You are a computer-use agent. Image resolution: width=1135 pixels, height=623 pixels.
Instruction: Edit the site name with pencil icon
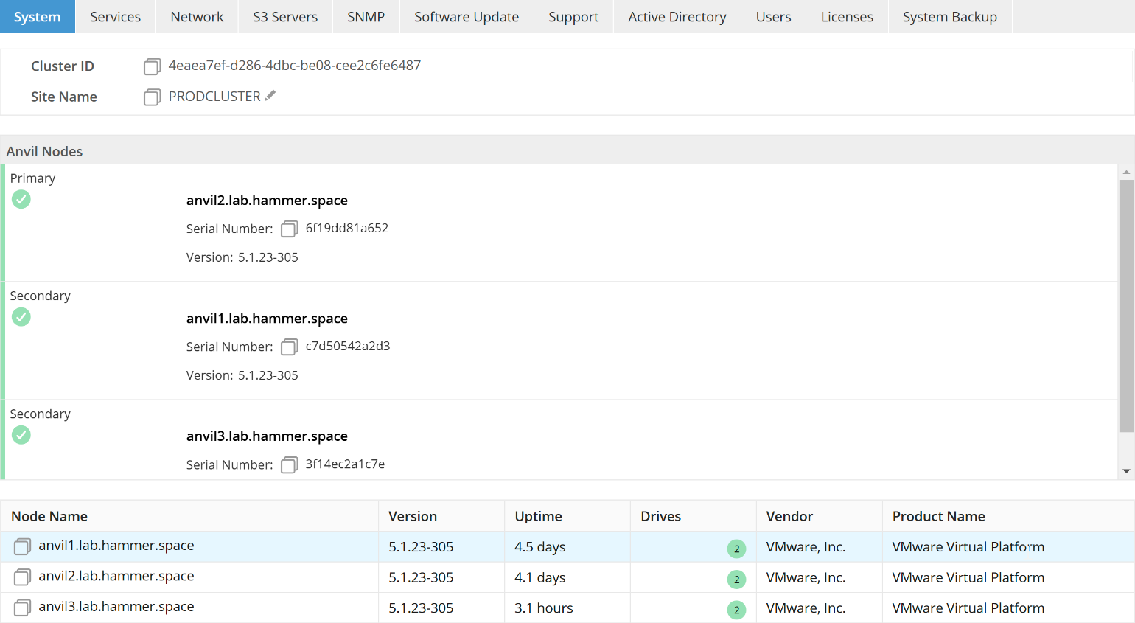pyautogui.click(x=270, y=95)
